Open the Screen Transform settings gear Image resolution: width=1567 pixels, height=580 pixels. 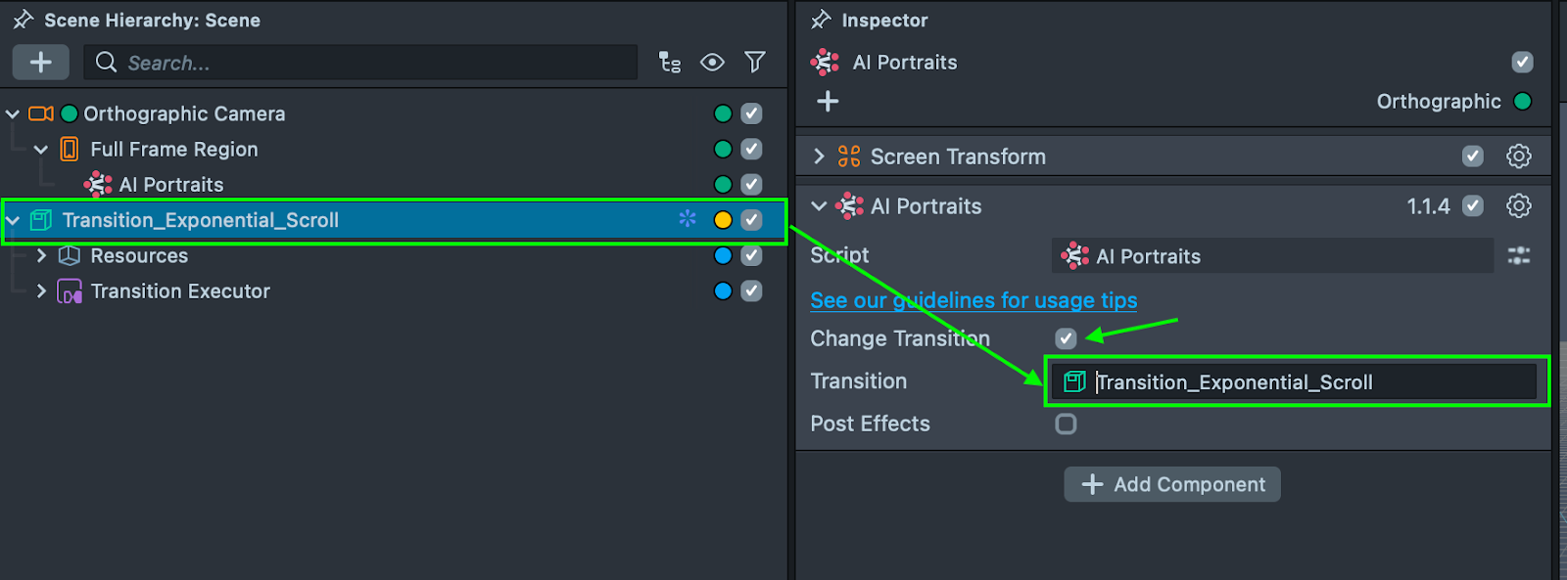1518,156
